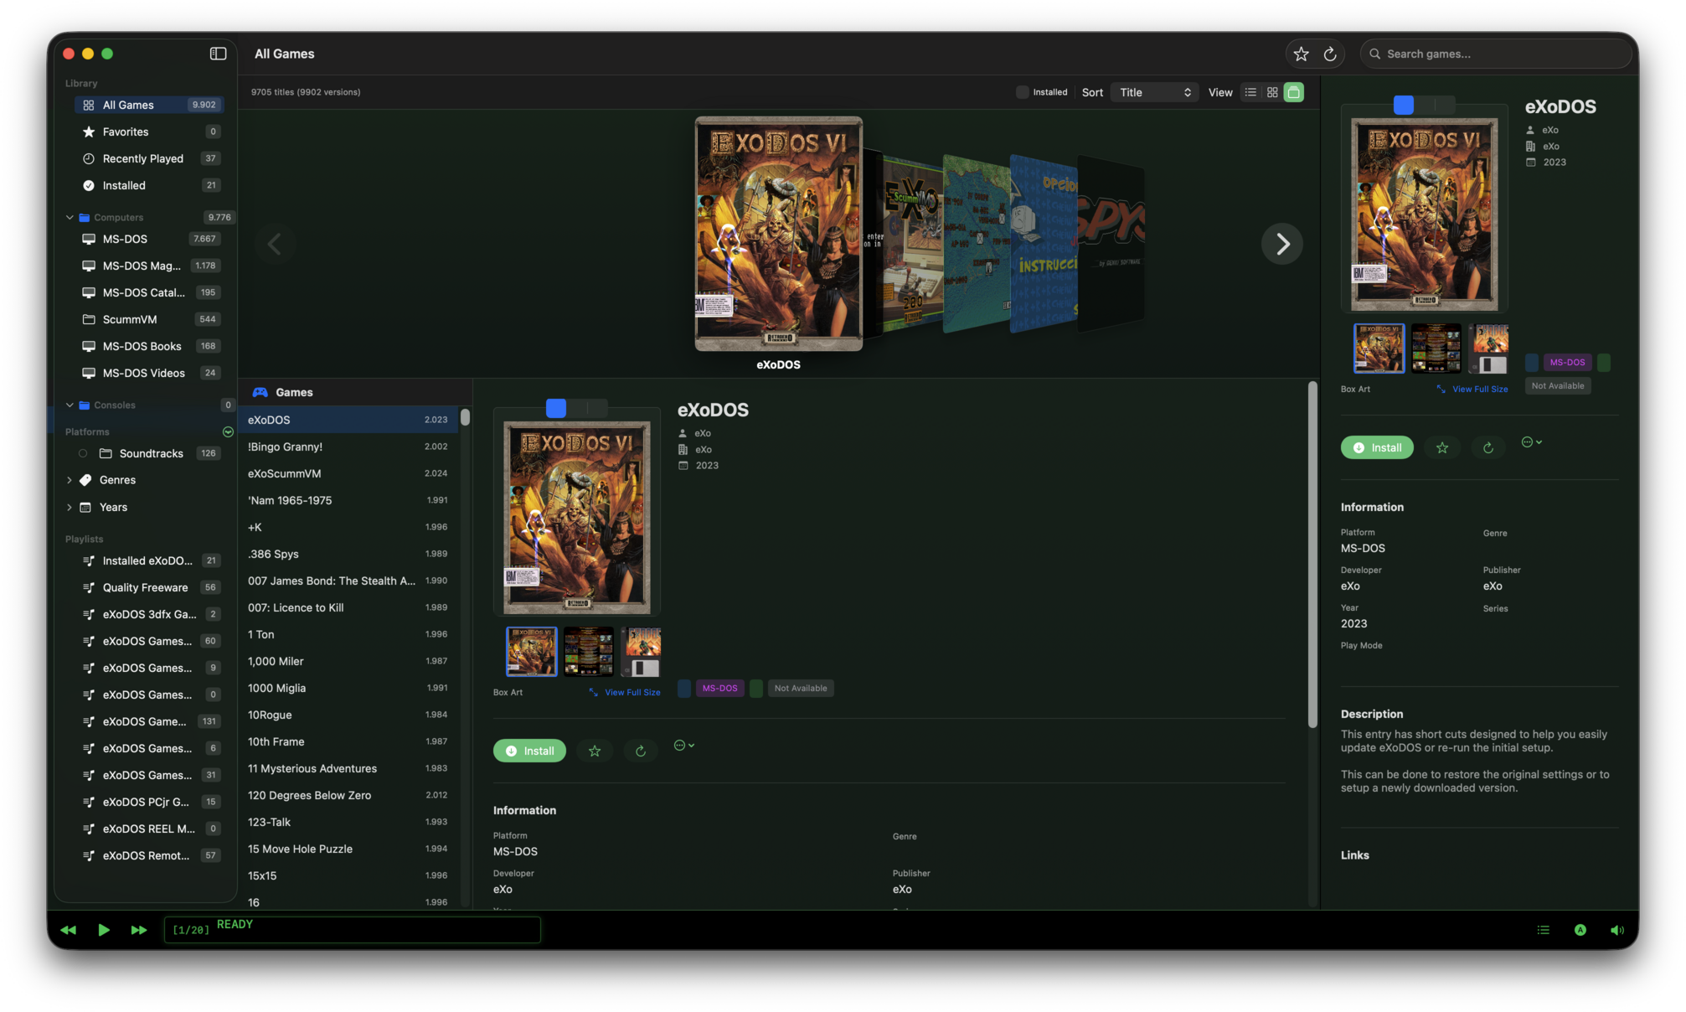Open Recently Played library section
Screen dimensions: 1686x1012
click(142, 158)
